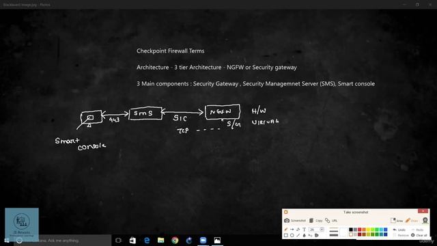Pick the brown color swatch

[x=364, y=234]
